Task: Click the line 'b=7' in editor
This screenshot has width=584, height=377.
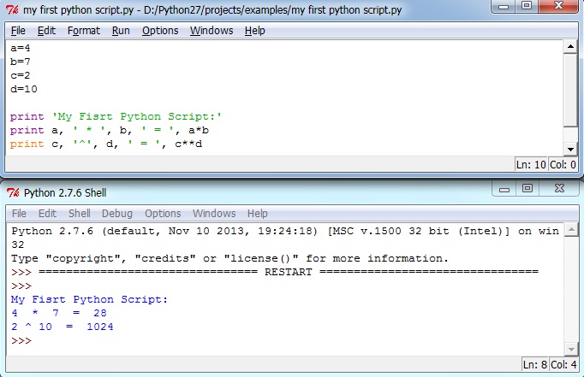Action: tap(20, 62)
